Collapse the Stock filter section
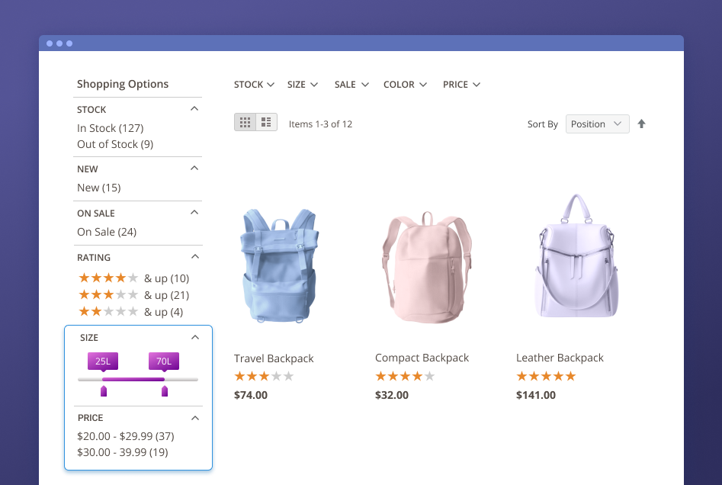This screenshot has width=722, height=485. (x=194, y=109)
